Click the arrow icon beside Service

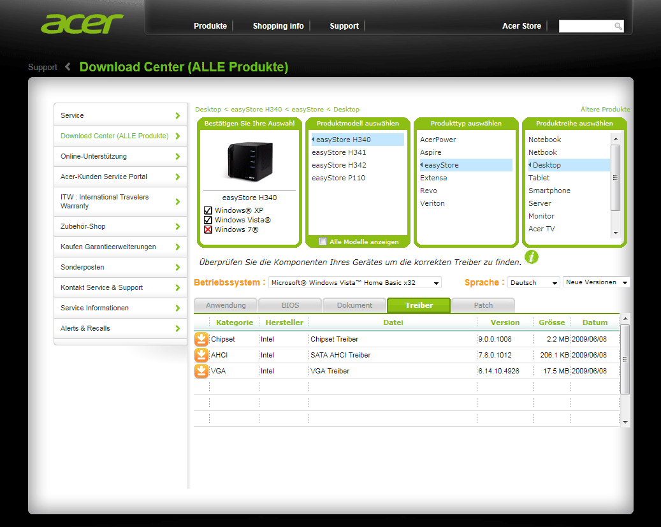pyautogui.click(x=177, y=115)
